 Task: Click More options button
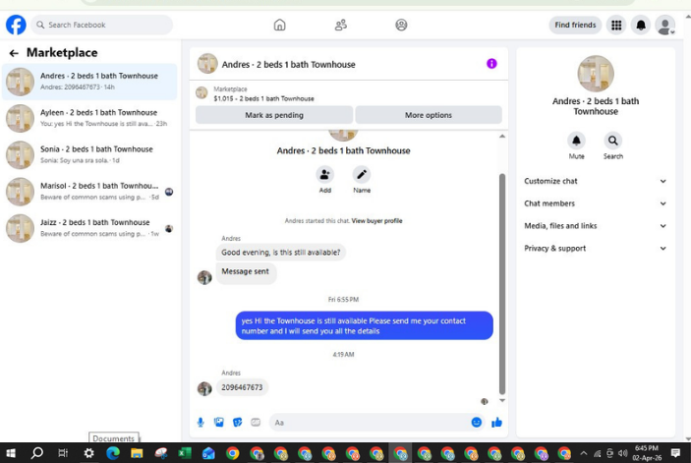coord(429,115)
